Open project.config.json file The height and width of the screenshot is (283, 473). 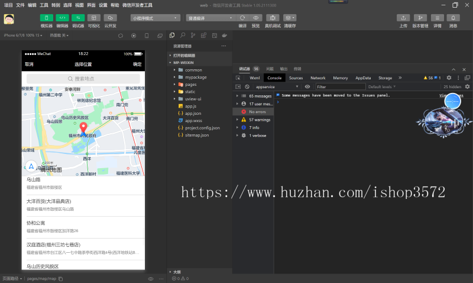pos(202,128)
